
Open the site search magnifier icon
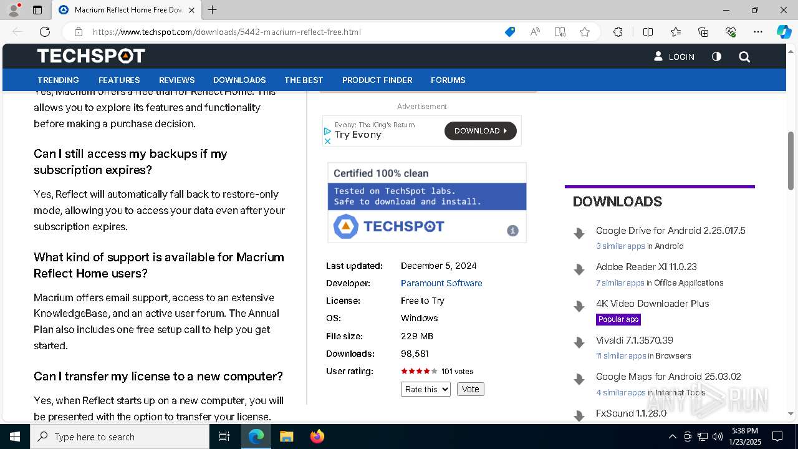click(744, 57)
